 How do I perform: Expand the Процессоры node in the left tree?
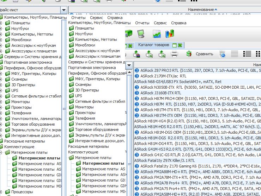(x=1, y=192)
